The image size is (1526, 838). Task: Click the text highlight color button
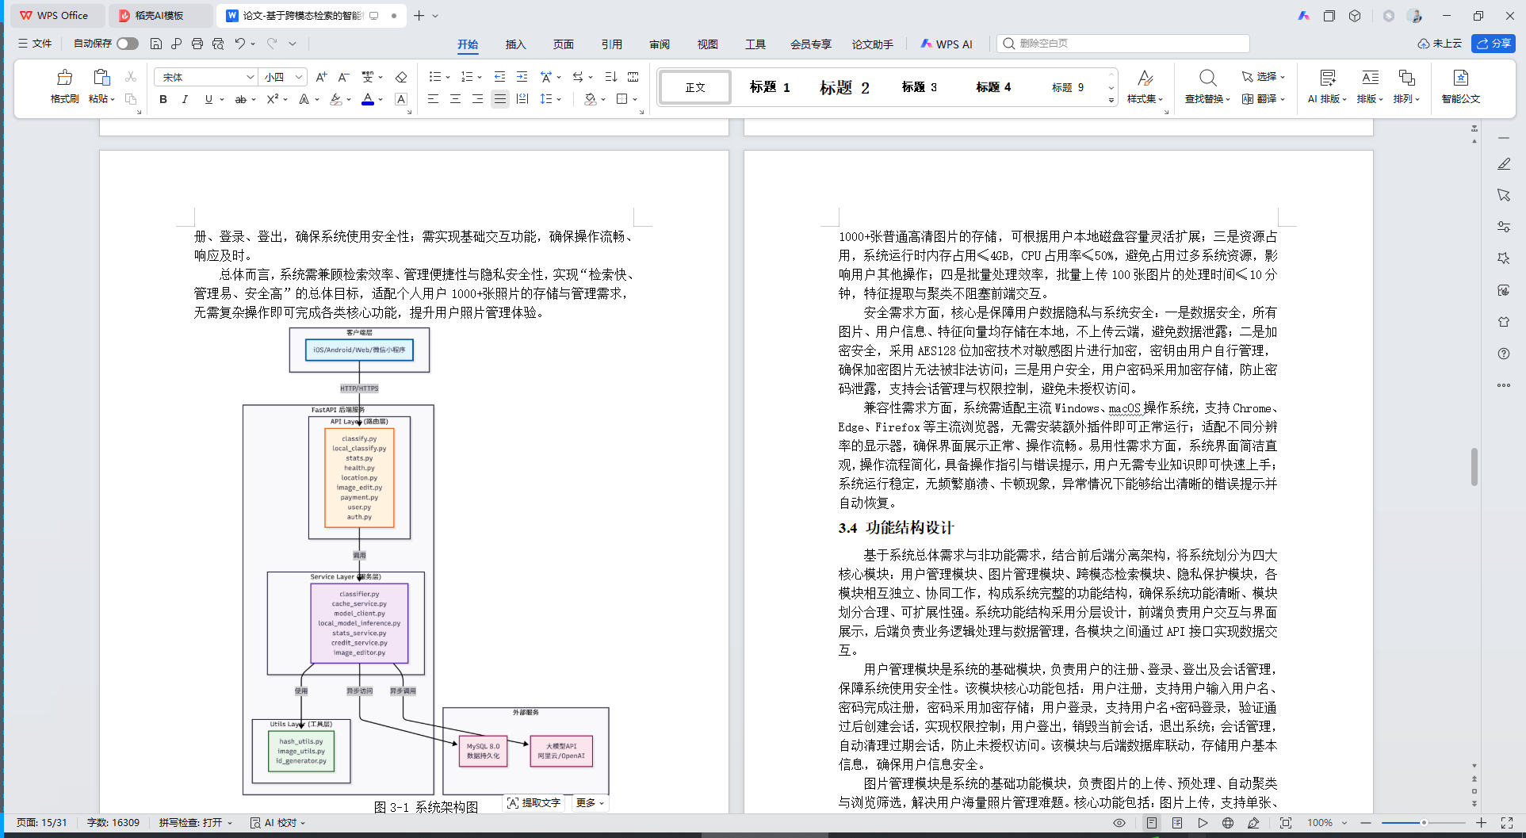[x=336, y=99]
